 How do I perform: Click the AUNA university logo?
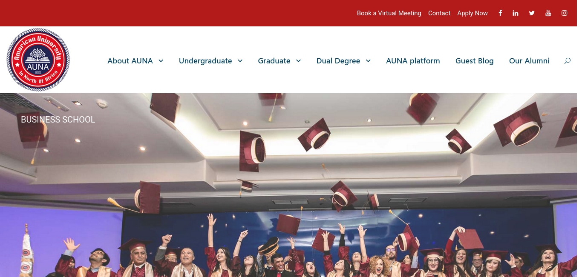[x=38, y=60]
